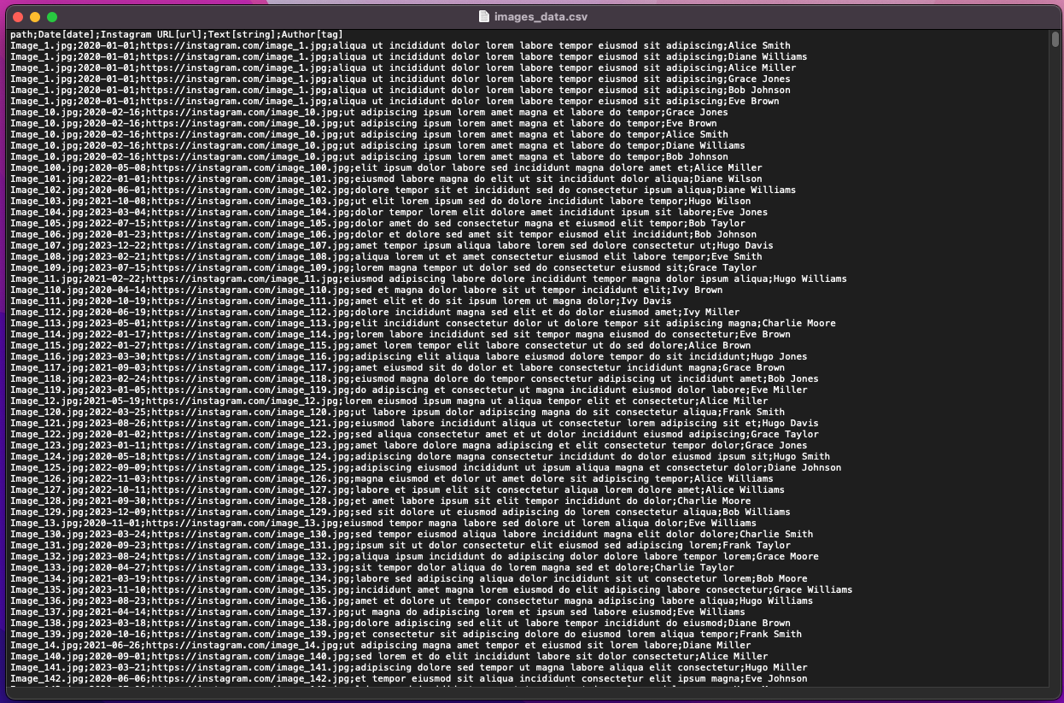The width and height of the screenshot is (1064, 703).
Task: Click the Image_1.jpg line by Eve Brown
Action: point(395,101)
